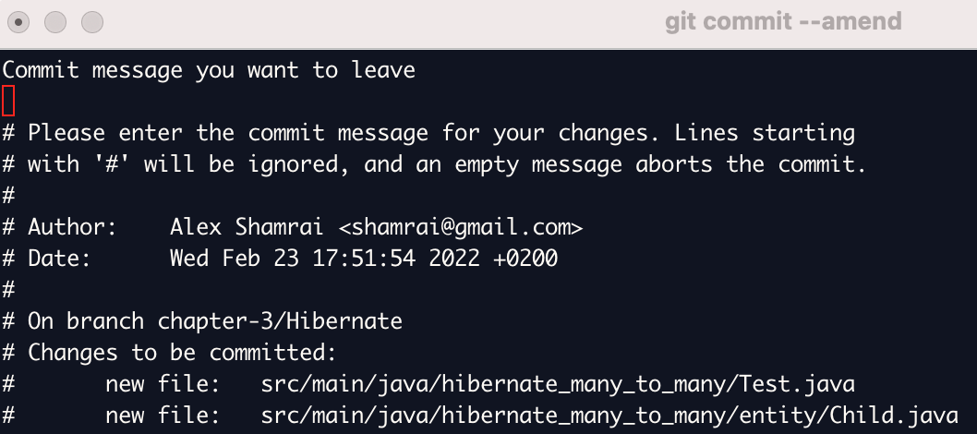Screen dimensions: 977x434
Task: Click the entity/Child.java file path
Action: coord(609,416)
